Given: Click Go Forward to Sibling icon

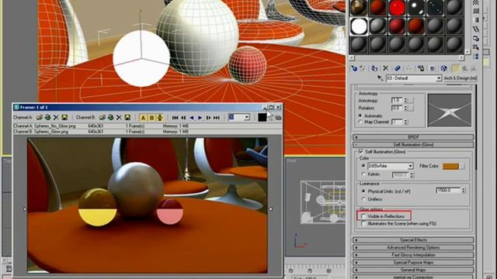Looking at the screenshot, I should point(473,68).
